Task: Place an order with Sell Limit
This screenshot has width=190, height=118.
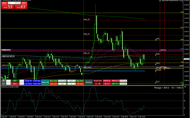Action: coord(54,84)
